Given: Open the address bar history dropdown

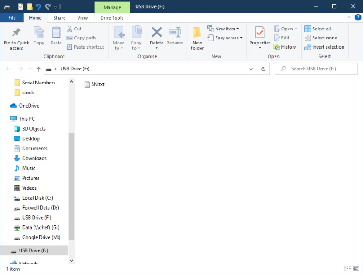Looking at the screenshot, I should coord(251,69).
